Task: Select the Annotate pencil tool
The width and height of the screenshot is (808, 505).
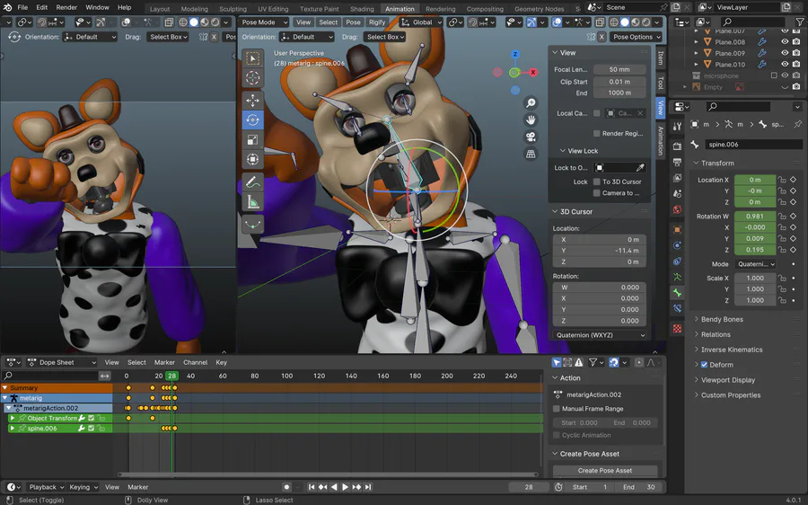Action: coord(252,182)
